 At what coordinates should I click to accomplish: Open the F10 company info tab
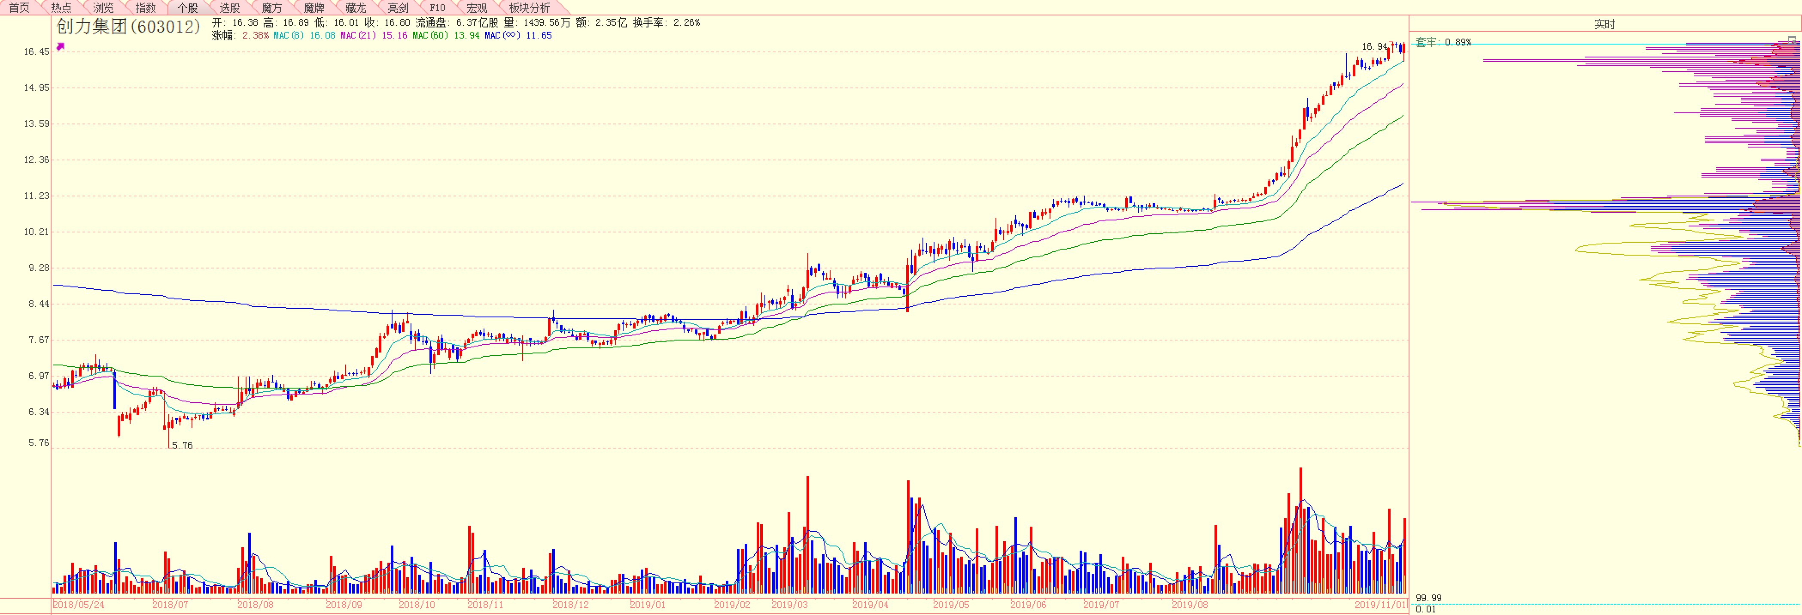pos(437,8)
